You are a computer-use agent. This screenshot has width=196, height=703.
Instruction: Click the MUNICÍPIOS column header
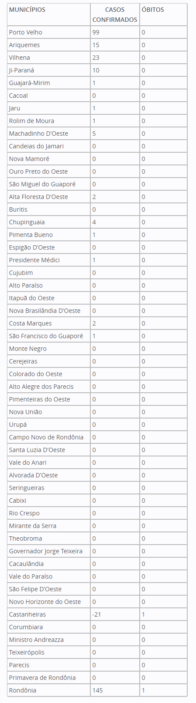(x=27, y=10)
